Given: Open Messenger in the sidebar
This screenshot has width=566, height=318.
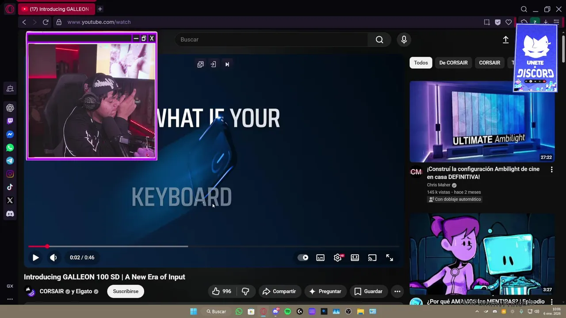Looking at the screenshot, I should (x=10, y=134).
